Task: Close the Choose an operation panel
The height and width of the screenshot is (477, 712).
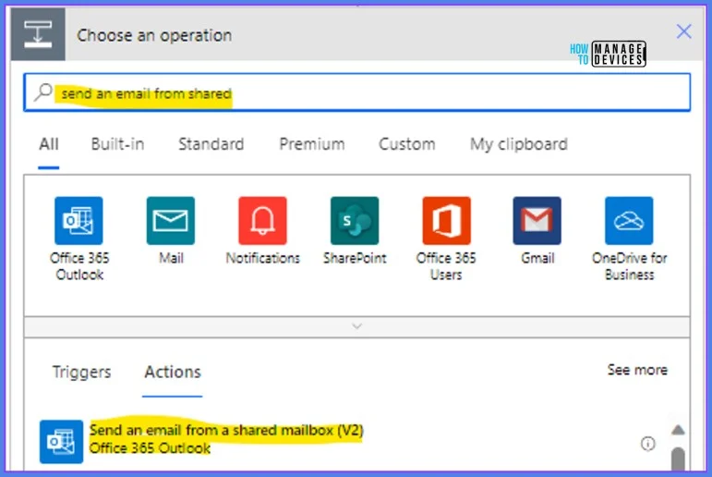Action: tap(684, 31)
